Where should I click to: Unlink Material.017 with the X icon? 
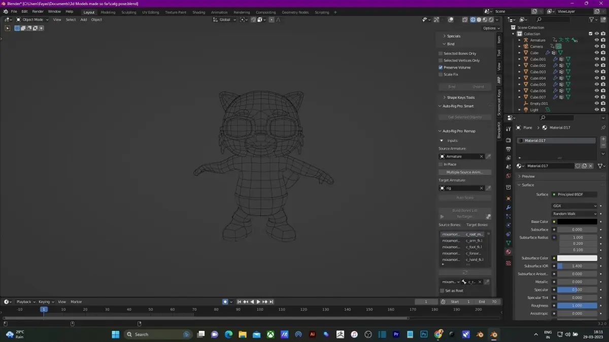(x=590, y=166)
